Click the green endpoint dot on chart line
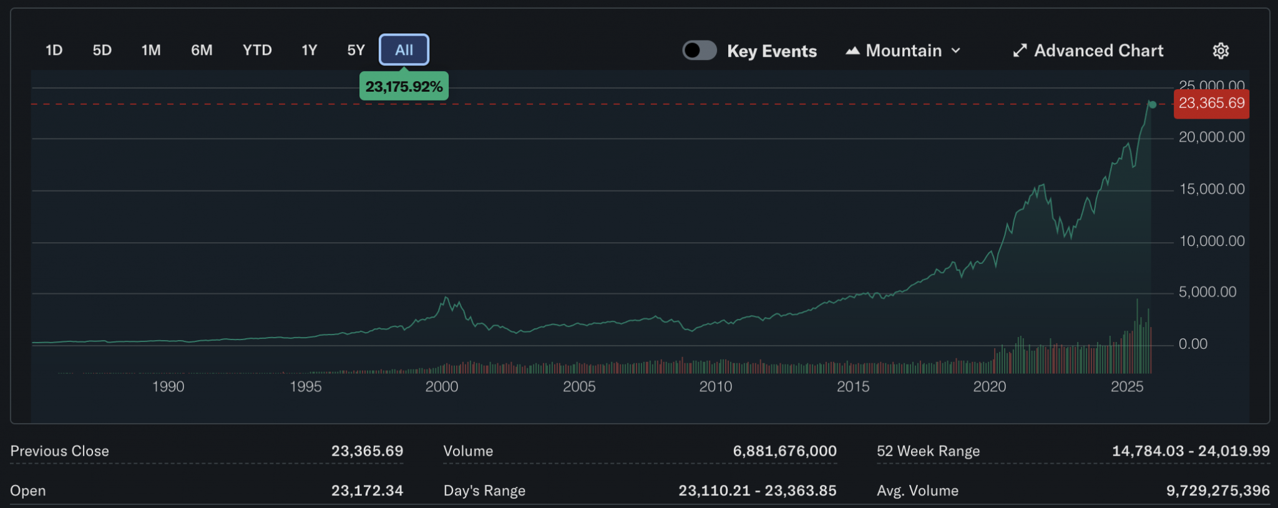 click(x=1153, y=105)
